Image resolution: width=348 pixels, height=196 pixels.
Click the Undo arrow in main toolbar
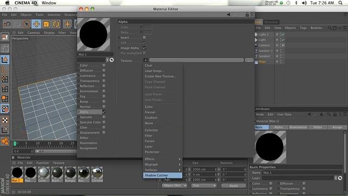point(7,24)
